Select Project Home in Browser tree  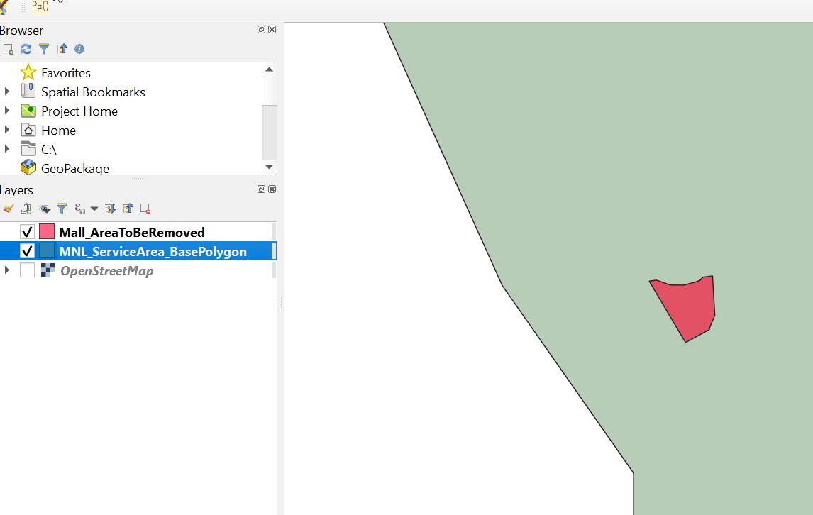pyautogui.click(x=79, y=111)
